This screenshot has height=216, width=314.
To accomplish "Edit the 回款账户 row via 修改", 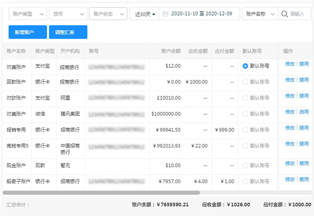I will (x=290, y=80).
